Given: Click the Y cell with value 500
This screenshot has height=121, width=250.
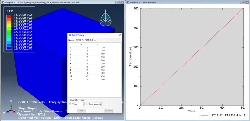Looking at the screenshot, I should (x=97, y=79).
